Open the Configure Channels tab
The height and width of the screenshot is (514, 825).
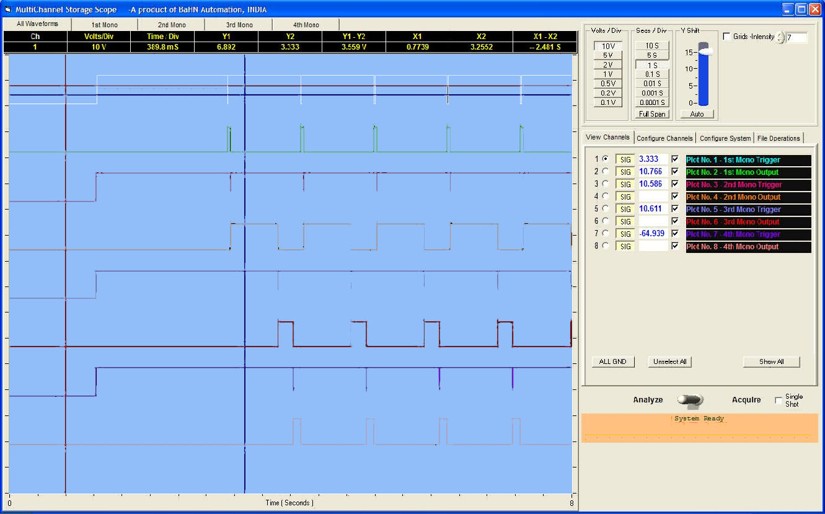tap(664, 138)
